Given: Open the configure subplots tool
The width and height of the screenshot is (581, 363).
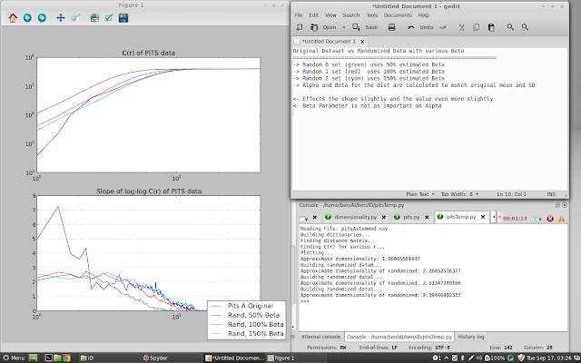Looking at the screenshot, I should pyautogui.click(x=94, y=18).
